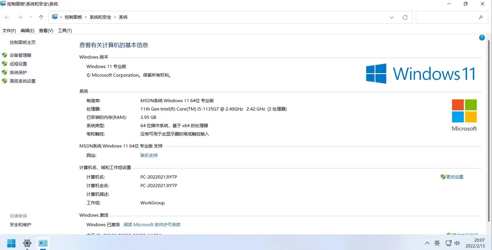
Task: Open 编辑(E) menu
Action: [27, 31]
